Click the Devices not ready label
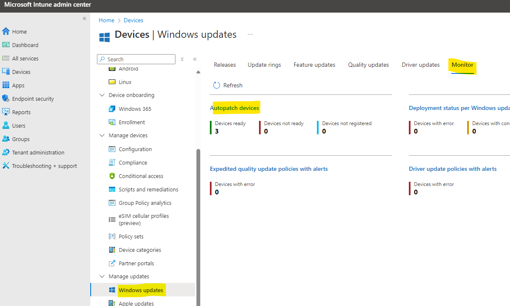This screenshot has width=510, height=306. click(284, 123)
